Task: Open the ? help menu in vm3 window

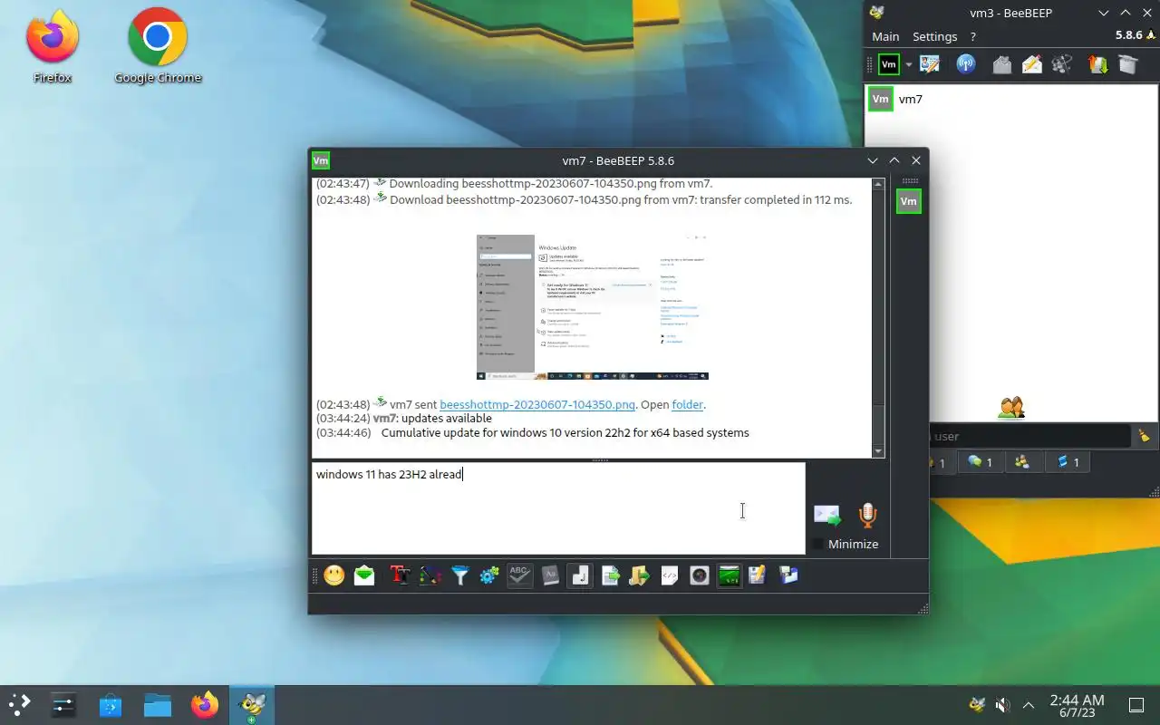Action: [973, 36]
